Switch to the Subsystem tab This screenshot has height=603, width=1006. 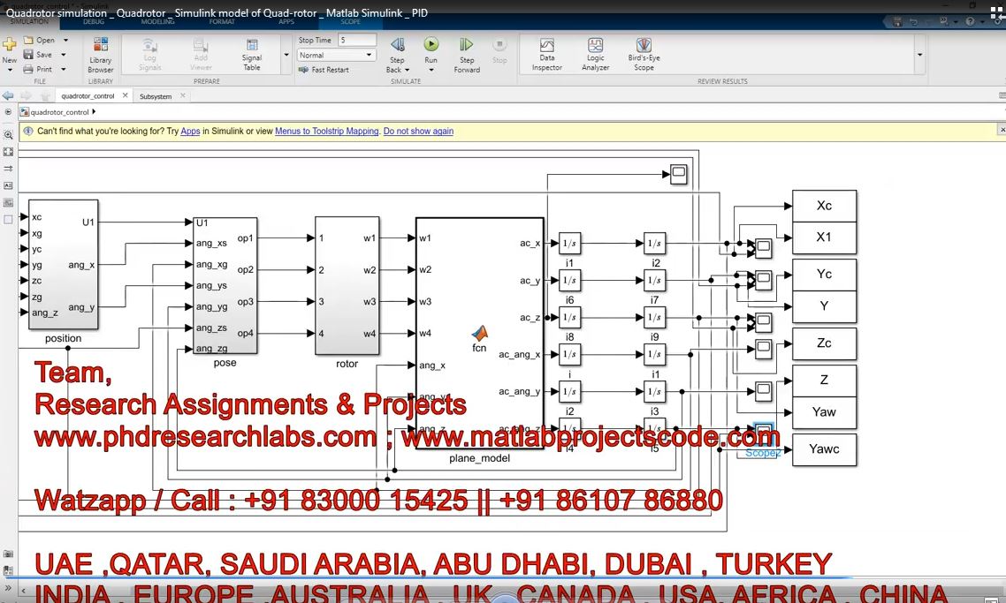(156, 96)
